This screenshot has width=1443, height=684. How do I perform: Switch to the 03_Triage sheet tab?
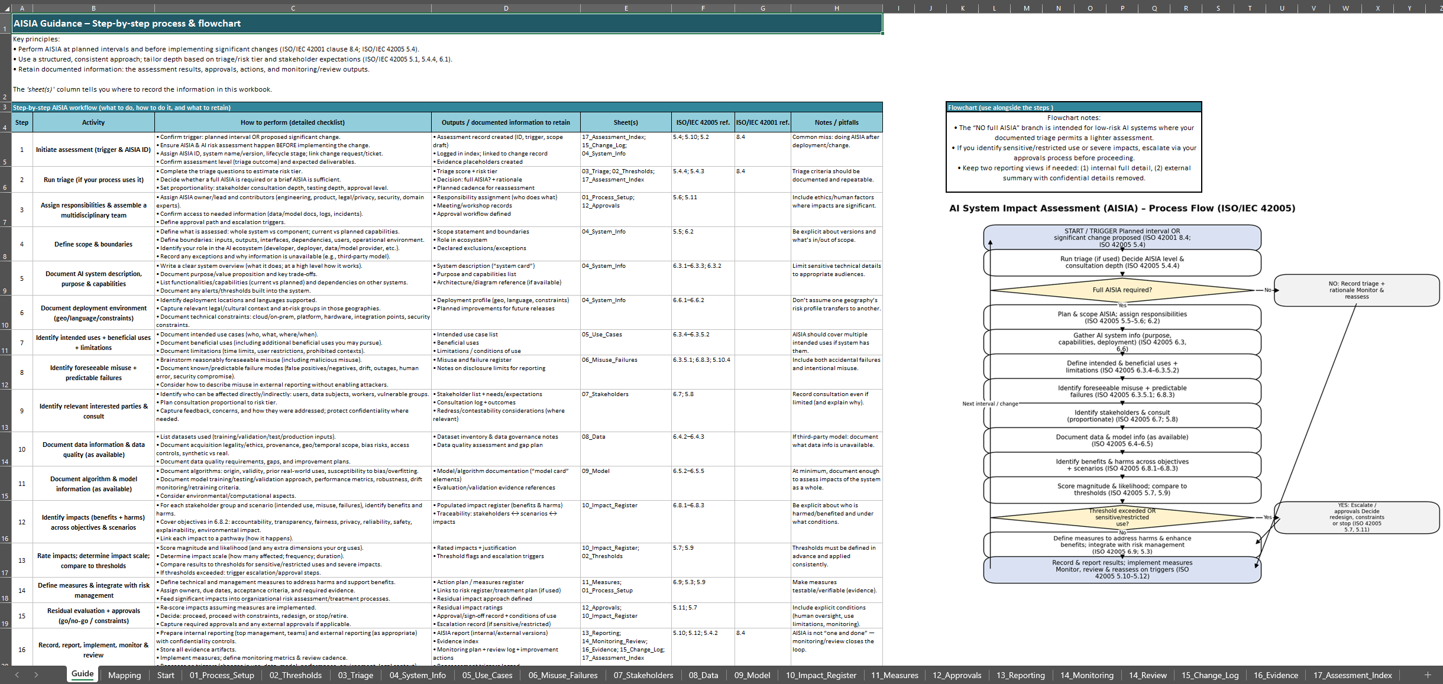coord(355,675)
